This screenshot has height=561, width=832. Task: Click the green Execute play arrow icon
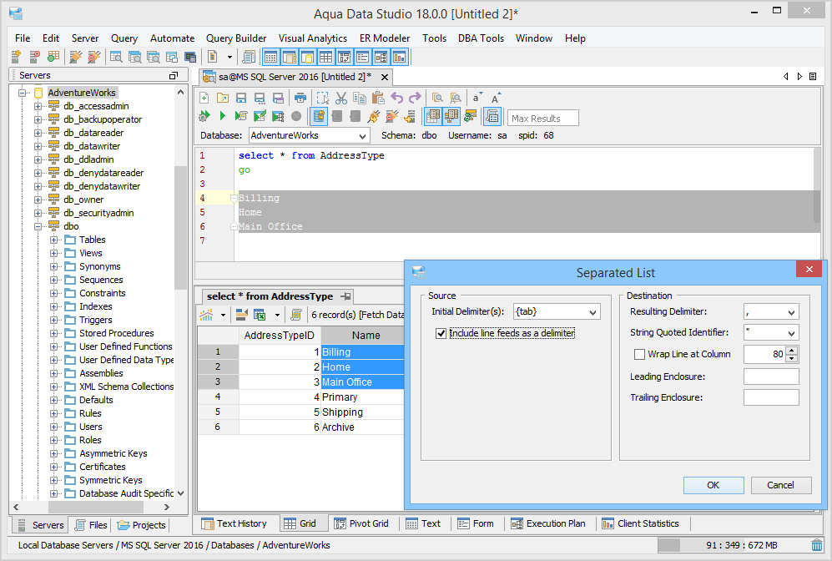pyautogui.click(x=222, y=116)
